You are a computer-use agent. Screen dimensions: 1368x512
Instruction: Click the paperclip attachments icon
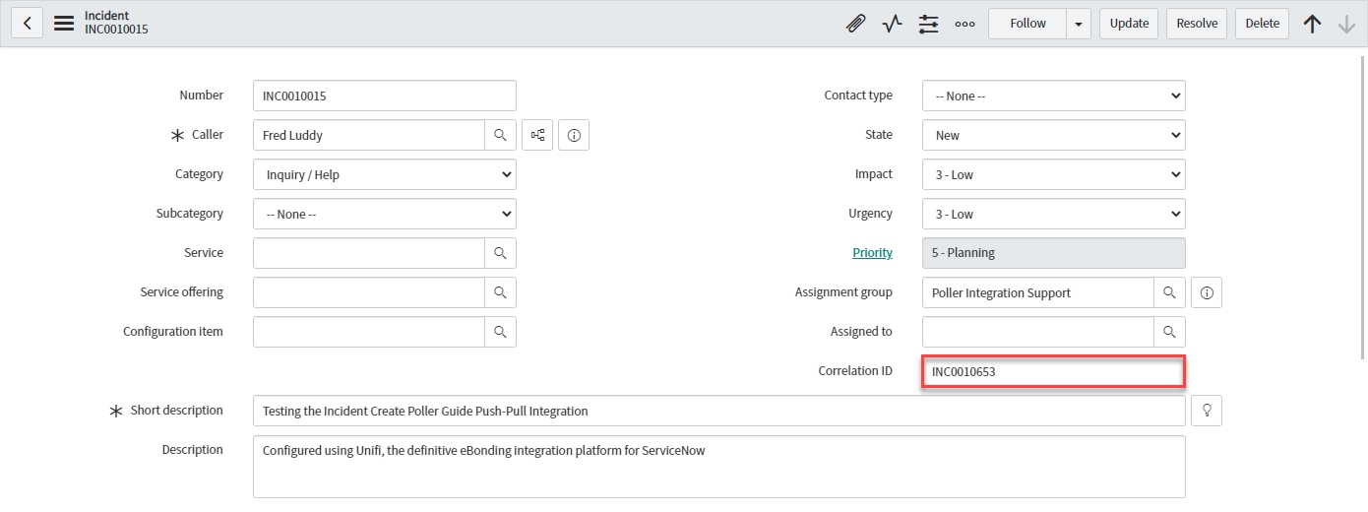coord(855,24)
